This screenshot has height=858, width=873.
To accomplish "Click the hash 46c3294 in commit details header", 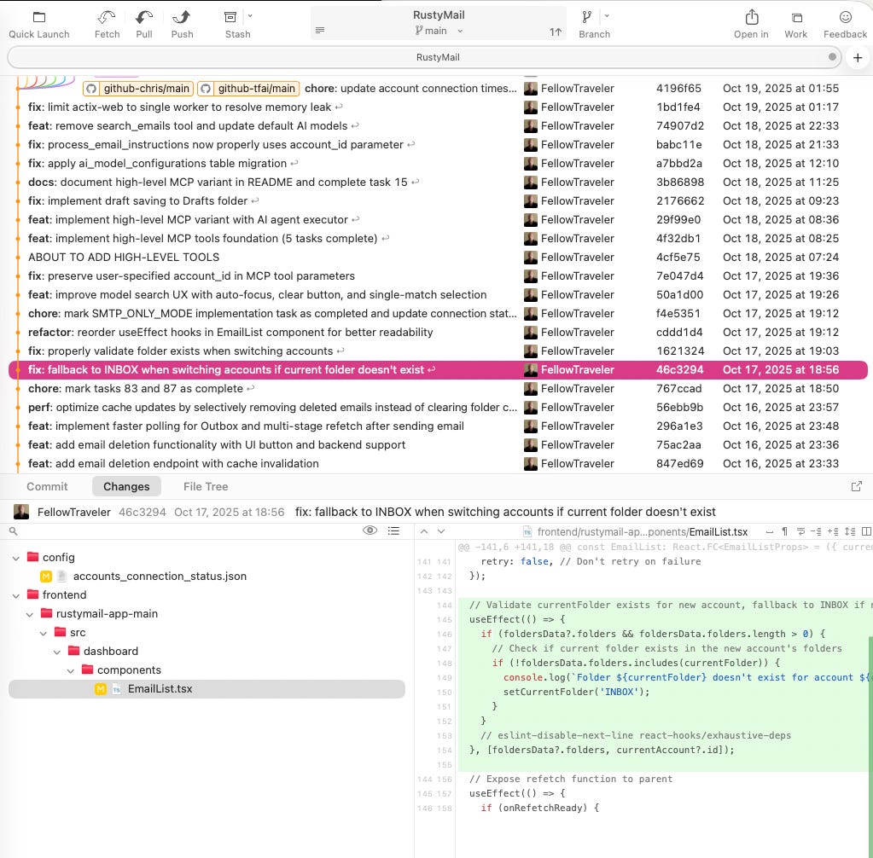I will click(x=142, y=512).
